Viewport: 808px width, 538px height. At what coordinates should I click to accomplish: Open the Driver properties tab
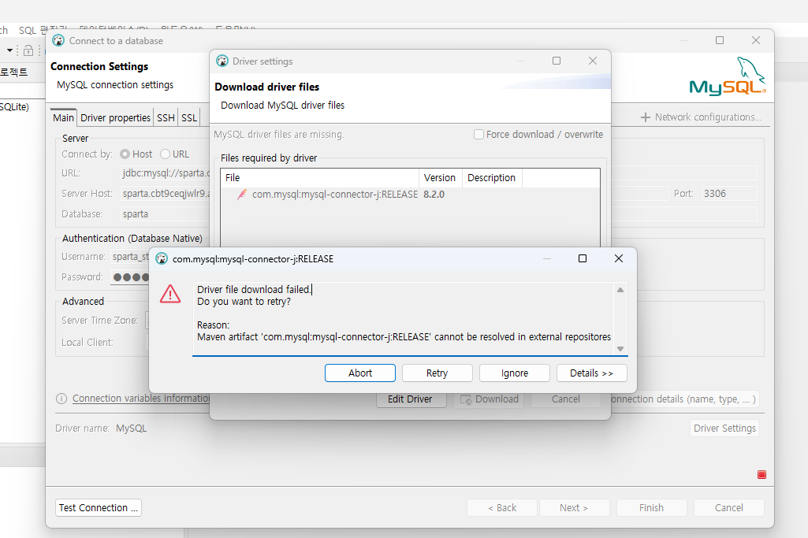coord(115,117)
